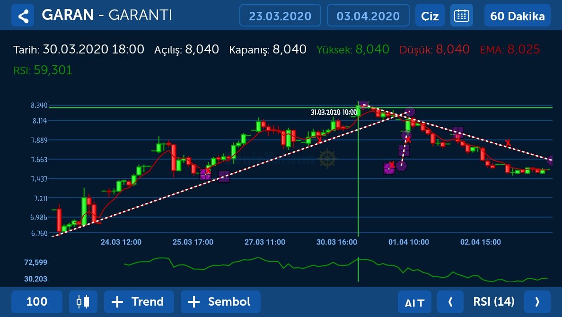The image size is (562, 317).
Task: Select the Tarih: 30.03.2020 18:00 readout
Action: 79,50
